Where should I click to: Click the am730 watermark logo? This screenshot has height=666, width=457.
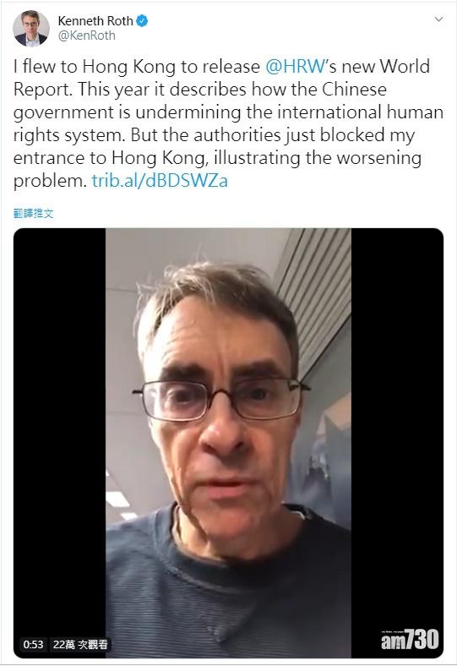[410, 639]
